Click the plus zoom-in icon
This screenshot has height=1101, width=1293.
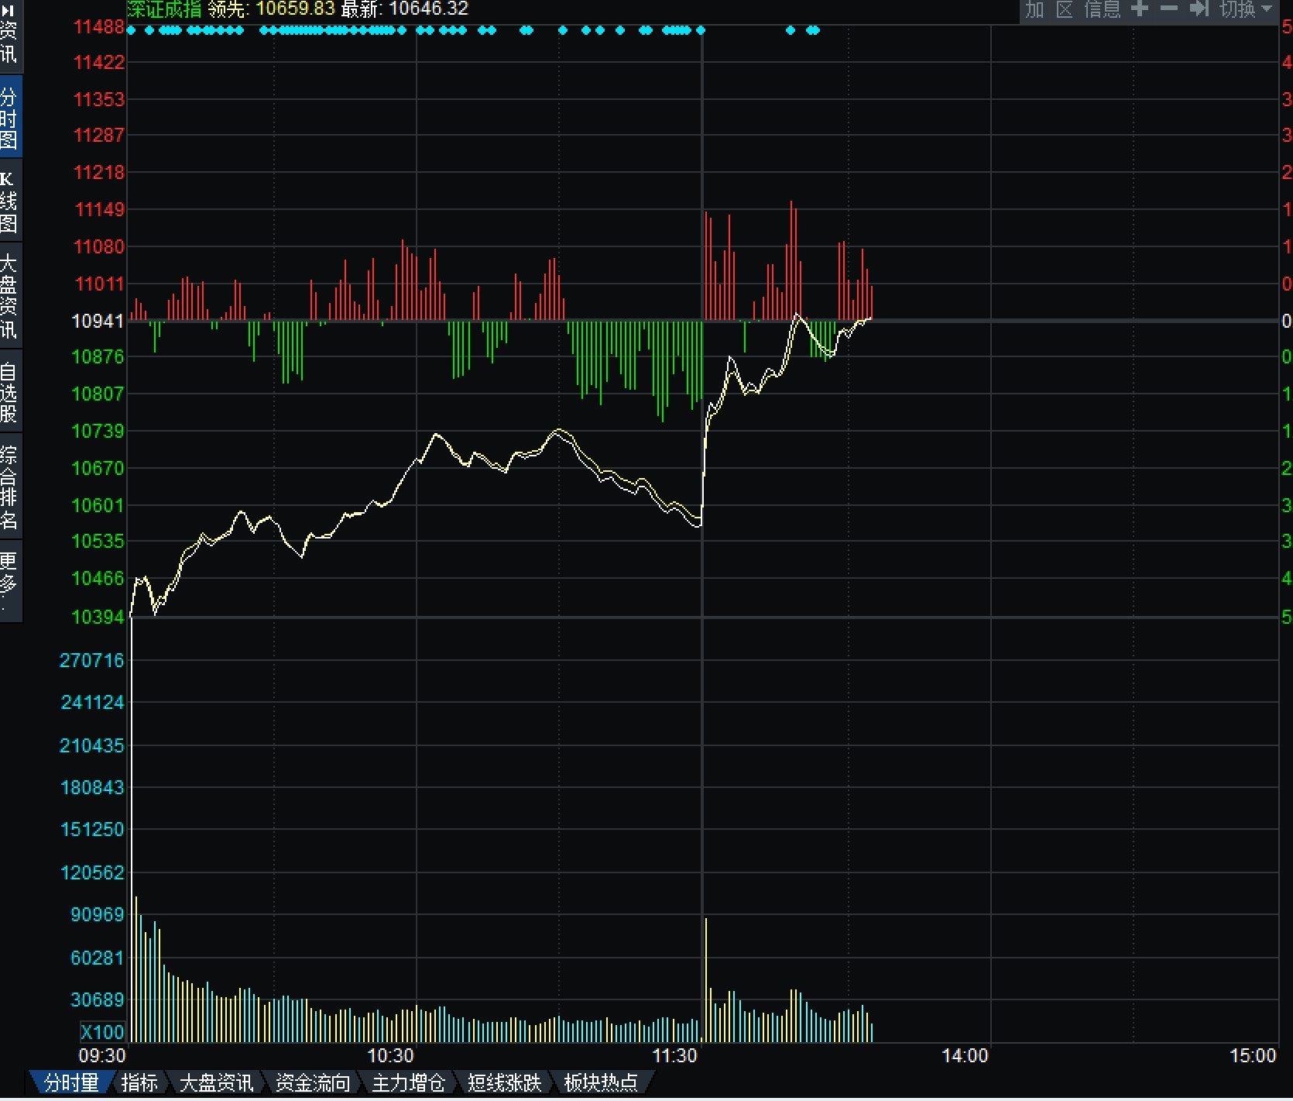(1139, 9)
